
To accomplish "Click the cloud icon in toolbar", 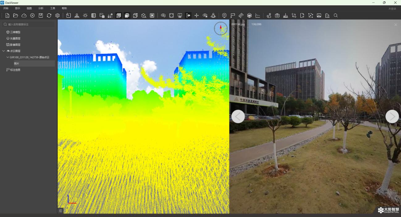I will [24, 15].
